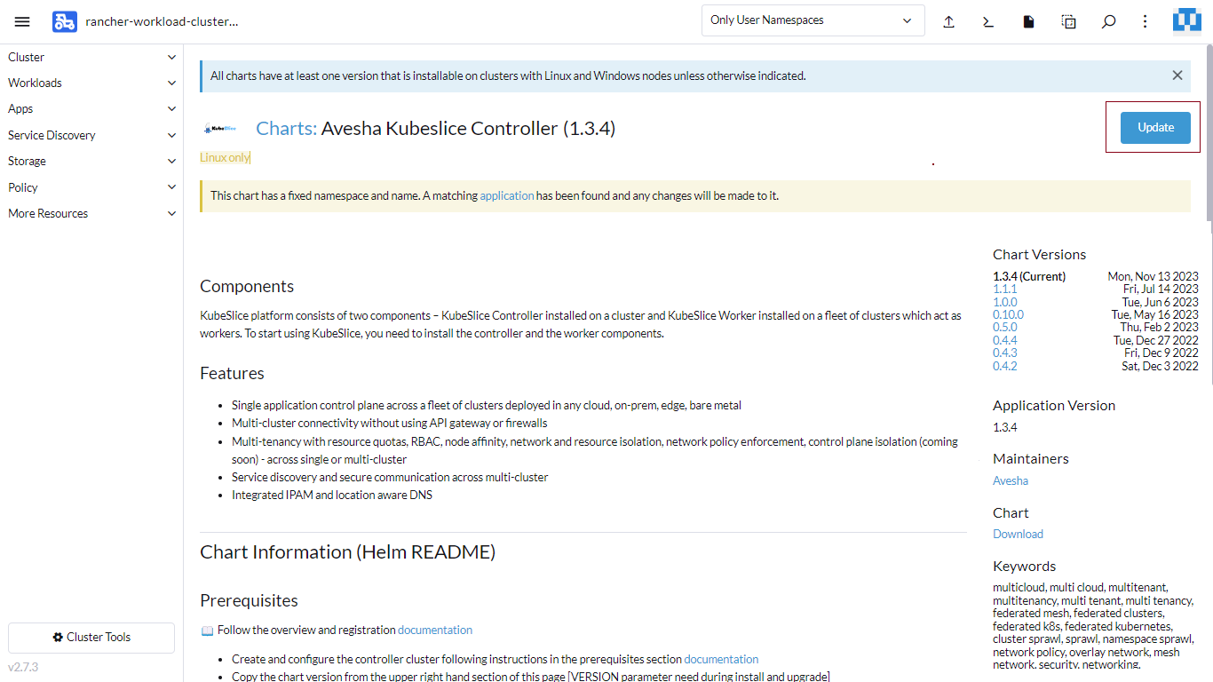Expand the Storage sidebar section
Viewport: 1213px width, 682px height.
tap(91, 161)
